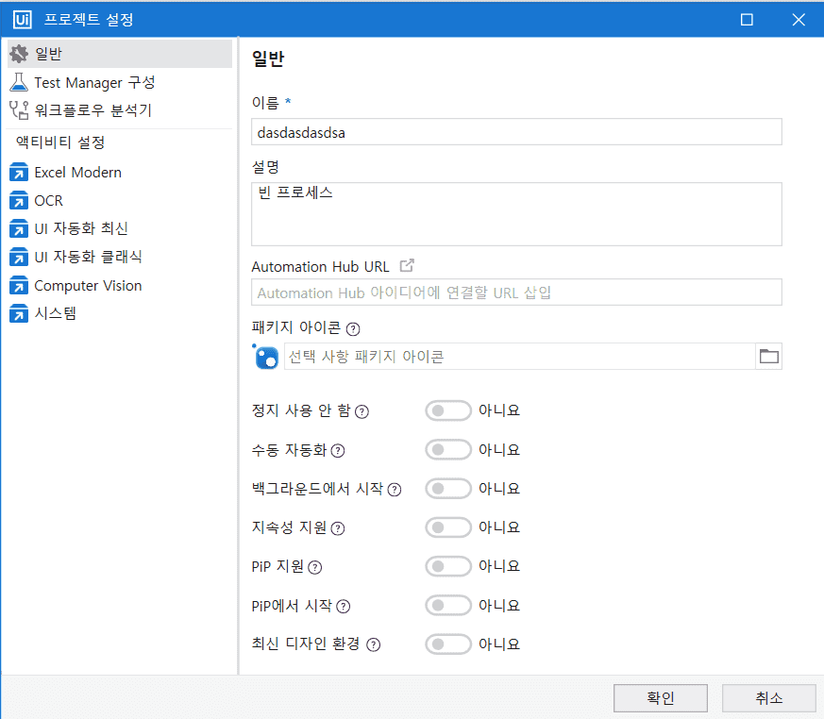
Task: Maximize the 프로젝트 설정 window
Action: coord(747,20)
